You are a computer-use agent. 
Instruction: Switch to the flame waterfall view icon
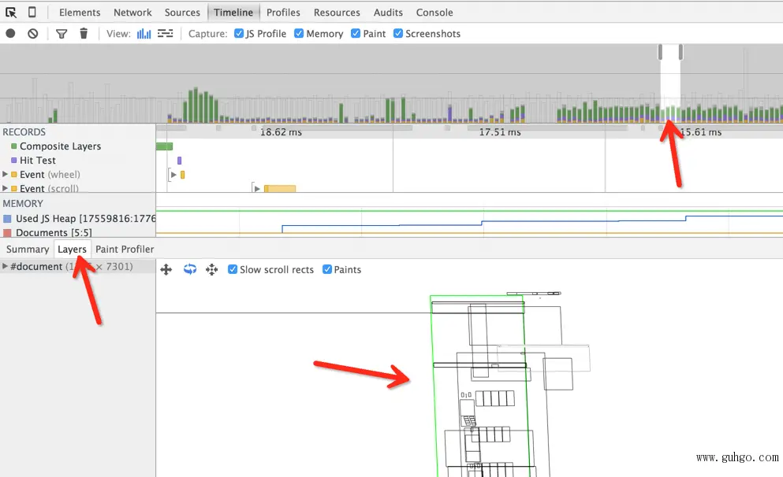tap(166, 33)
